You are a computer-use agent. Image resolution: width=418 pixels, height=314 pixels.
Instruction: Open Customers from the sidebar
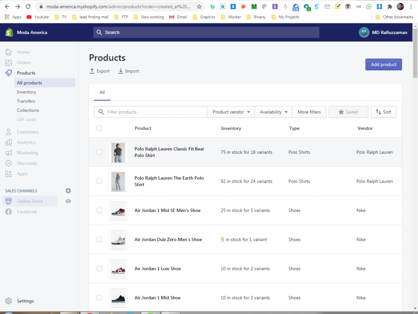[x=28, y=132]
